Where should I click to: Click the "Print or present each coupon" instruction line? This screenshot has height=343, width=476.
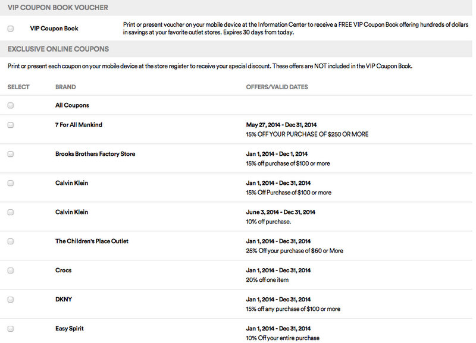click(210, 66)
